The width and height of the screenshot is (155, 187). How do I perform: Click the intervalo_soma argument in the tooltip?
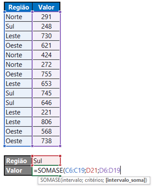pos(125,180)
